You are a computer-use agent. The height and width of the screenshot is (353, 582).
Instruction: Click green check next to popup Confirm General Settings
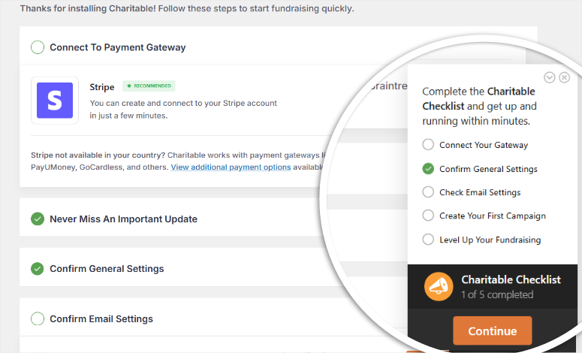tap(428, 168)
